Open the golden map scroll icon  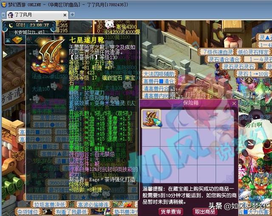pyautogui.click(x=17, y=40)
